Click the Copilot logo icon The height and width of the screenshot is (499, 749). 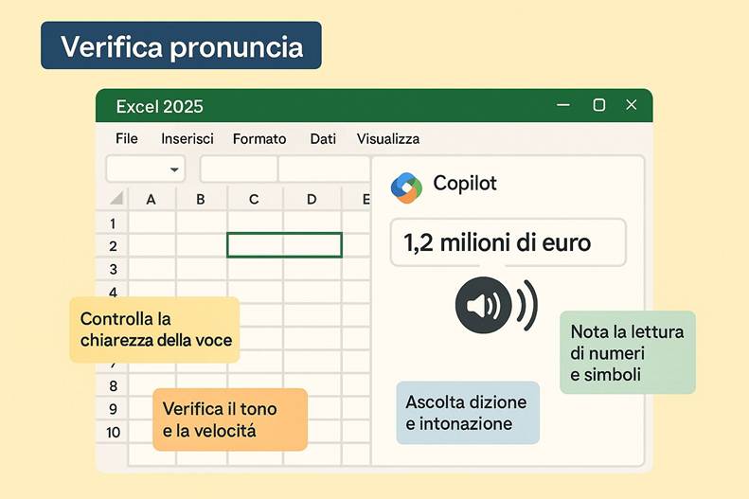pyautogui.click(x=406, y=187)
